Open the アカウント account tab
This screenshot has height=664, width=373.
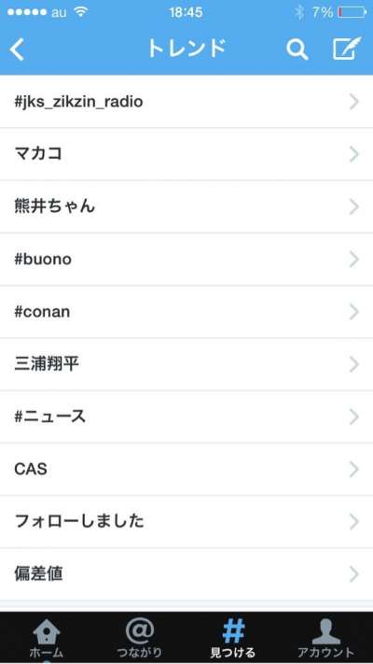(326, 638)
